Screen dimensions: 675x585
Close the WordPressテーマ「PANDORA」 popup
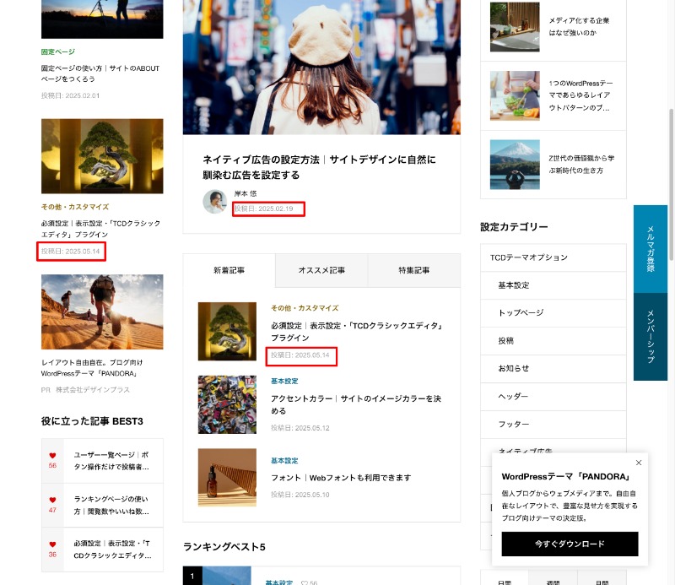tap(639, 463)
